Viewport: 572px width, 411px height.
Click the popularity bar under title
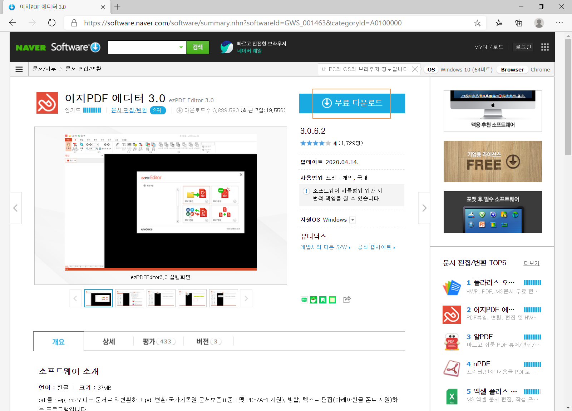[92, 110]
